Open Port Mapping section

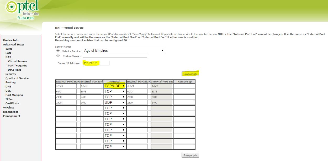pyautogui.click(x=14, y=95)
